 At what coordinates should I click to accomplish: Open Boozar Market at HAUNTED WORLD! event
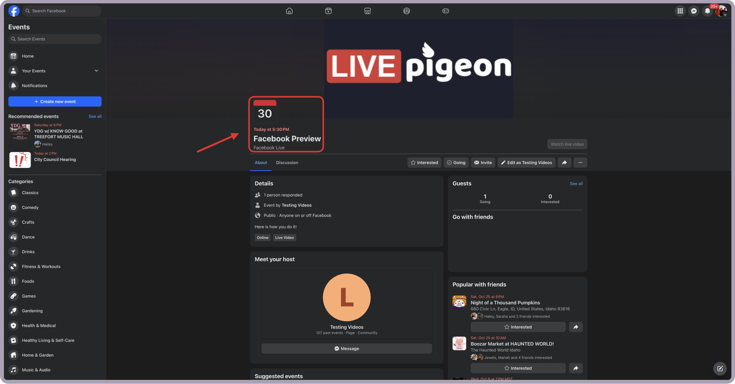coord(512,344)
